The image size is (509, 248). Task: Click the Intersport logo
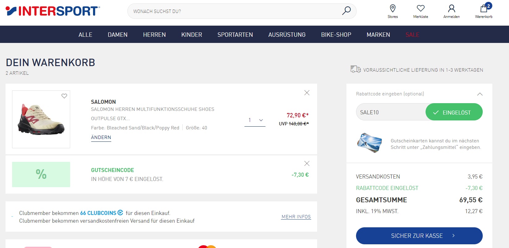pos(53,11)
